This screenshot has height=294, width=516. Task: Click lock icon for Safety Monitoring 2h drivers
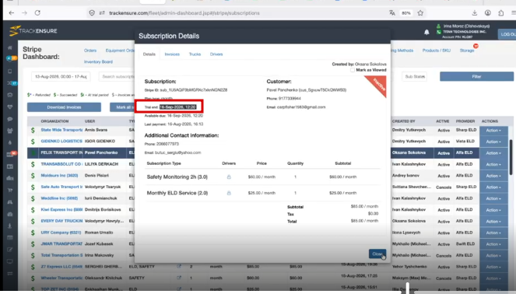(229, 177)
